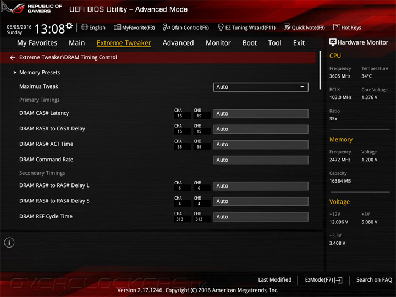Open the Maximus Tweak Auto dropdown
Screen dimensions: 396x297
pos(261,87)
